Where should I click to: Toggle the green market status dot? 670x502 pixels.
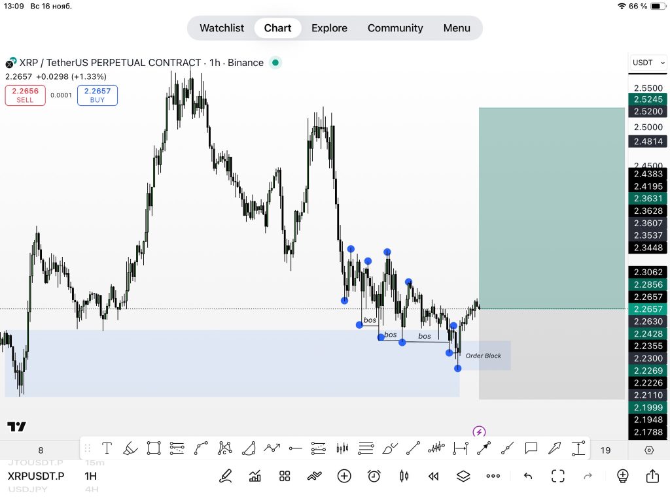click(275, 63)
